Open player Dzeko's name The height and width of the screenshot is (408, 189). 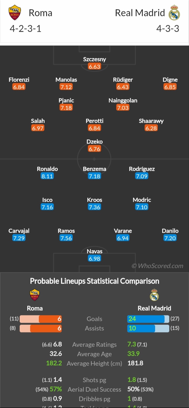click(x=94, y=142)
